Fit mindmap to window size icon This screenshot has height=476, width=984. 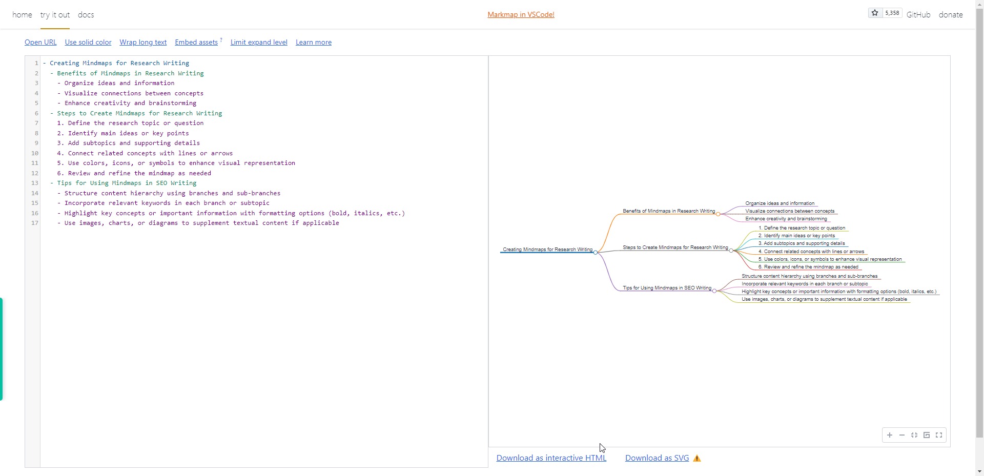[914, 435]
